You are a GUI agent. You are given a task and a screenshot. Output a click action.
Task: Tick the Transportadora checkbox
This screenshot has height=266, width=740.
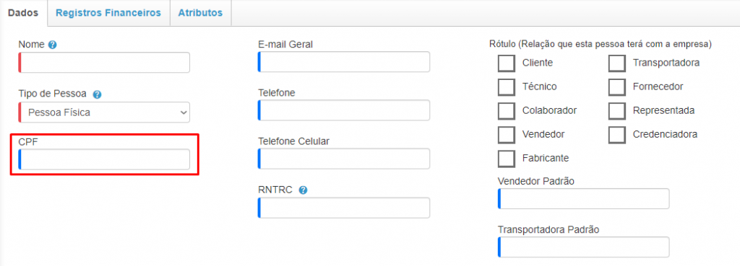[617, 63]
